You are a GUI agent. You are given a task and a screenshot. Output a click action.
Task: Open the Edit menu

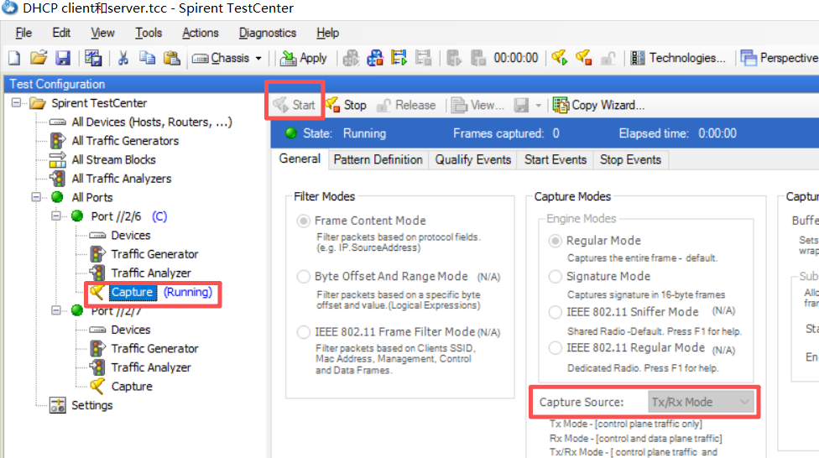(x=61, y=33)
